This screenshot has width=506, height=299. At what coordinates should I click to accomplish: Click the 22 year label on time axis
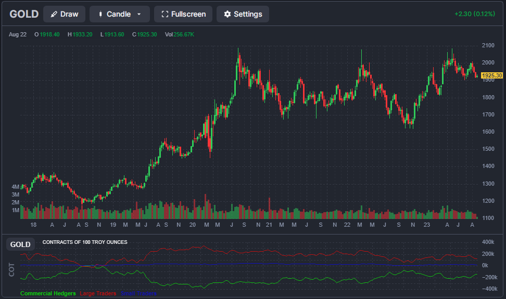coord(347,225)
